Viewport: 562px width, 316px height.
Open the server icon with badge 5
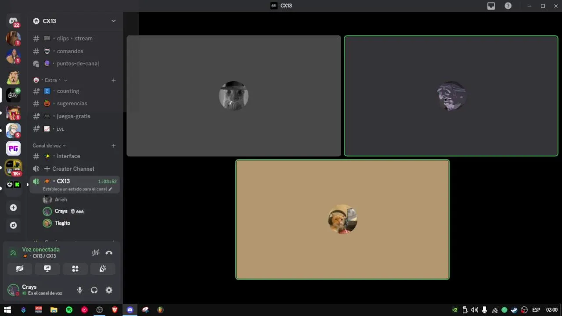tap(13, 131)
